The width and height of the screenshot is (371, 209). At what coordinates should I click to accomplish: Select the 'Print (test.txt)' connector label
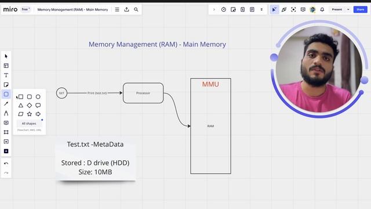pos(97,93)
